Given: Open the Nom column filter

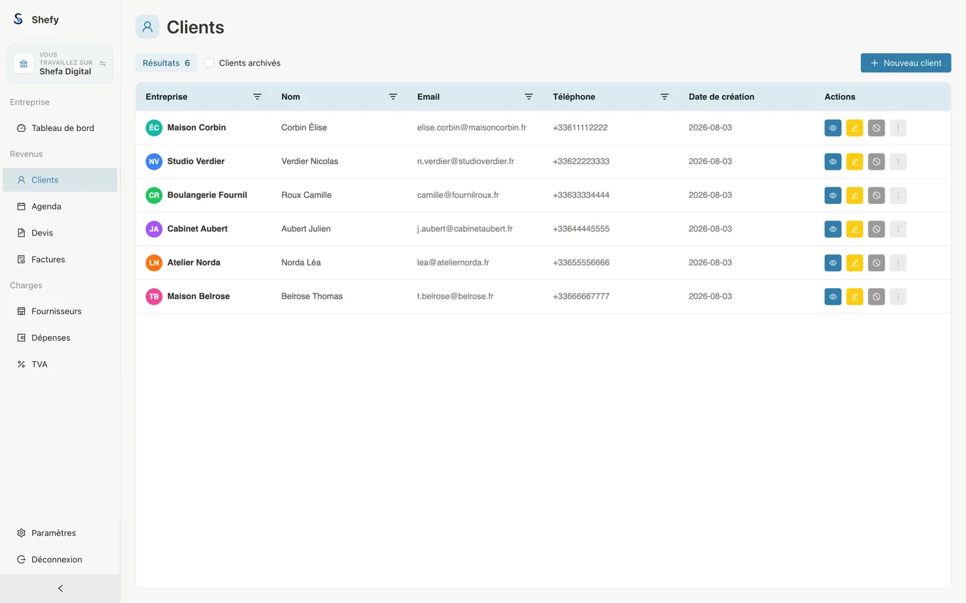Looking at the screenshot, I should tap(393, 97).
